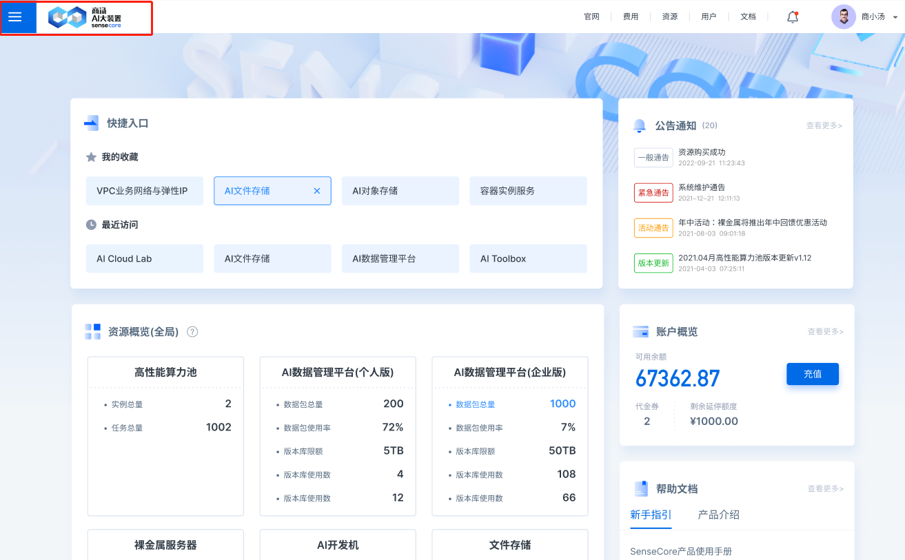Open the hamburger navigation menu
The height and width of the screenshot is (560, 905).
pos(15,17)
